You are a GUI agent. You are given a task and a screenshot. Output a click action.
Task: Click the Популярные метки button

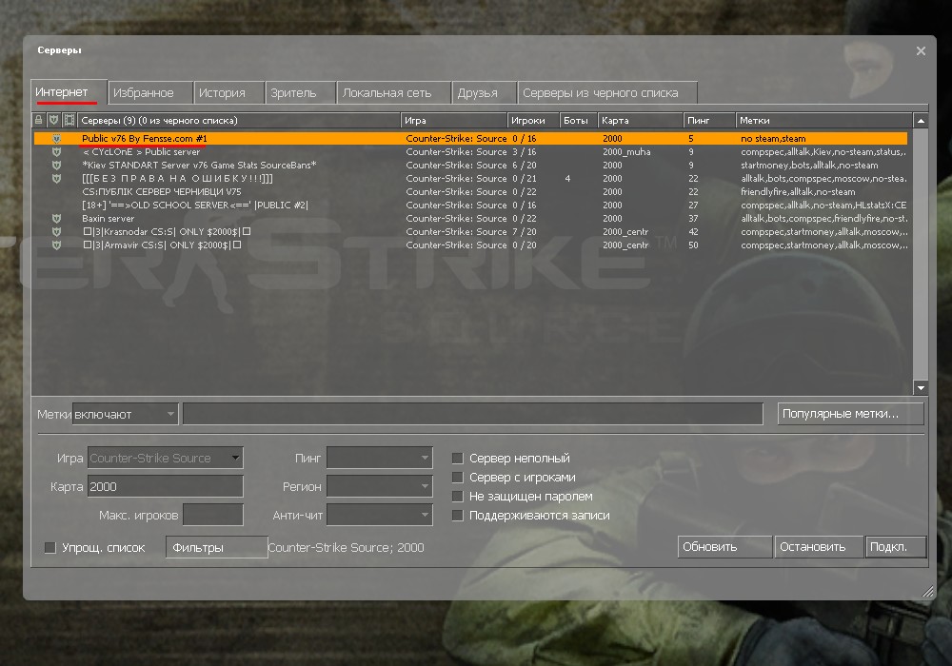click(x=850, y=414)
